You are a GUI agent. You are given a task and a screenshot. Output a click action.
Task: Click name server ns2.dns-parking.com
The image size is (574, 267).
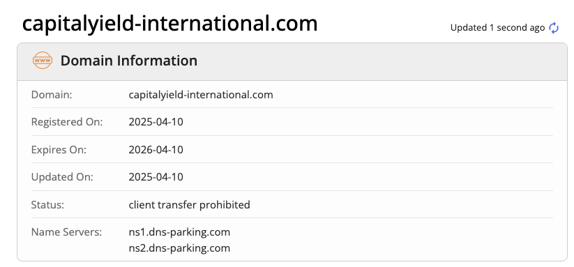pos(179,248)
